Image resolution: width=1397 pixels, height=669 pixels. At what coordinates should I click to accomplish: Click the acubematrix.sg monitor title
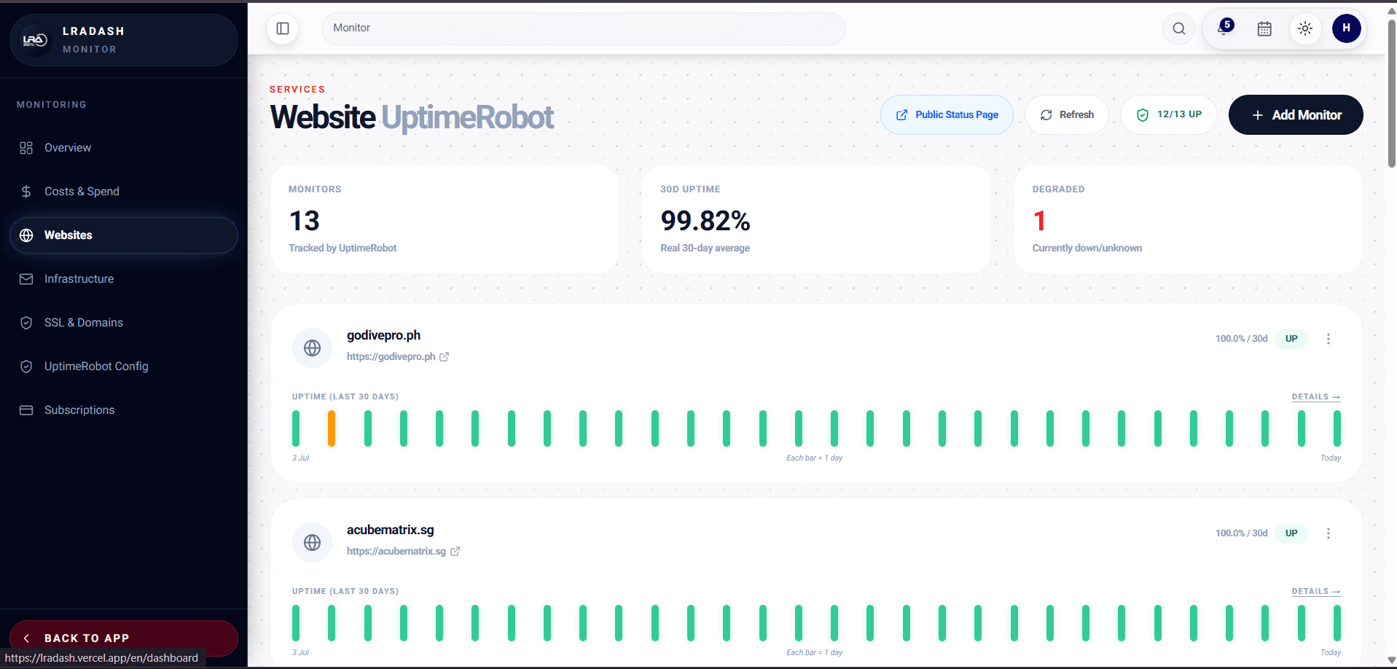pos(391,530)
